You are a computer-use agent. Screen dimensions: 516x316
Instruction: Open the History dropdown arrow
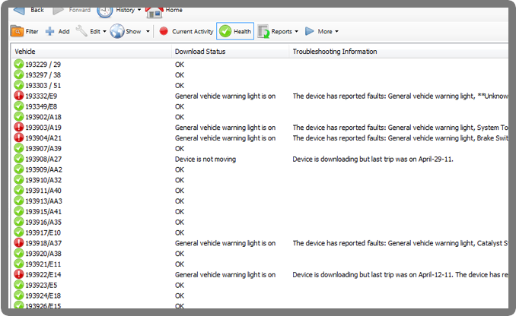(x=139, y=10)
